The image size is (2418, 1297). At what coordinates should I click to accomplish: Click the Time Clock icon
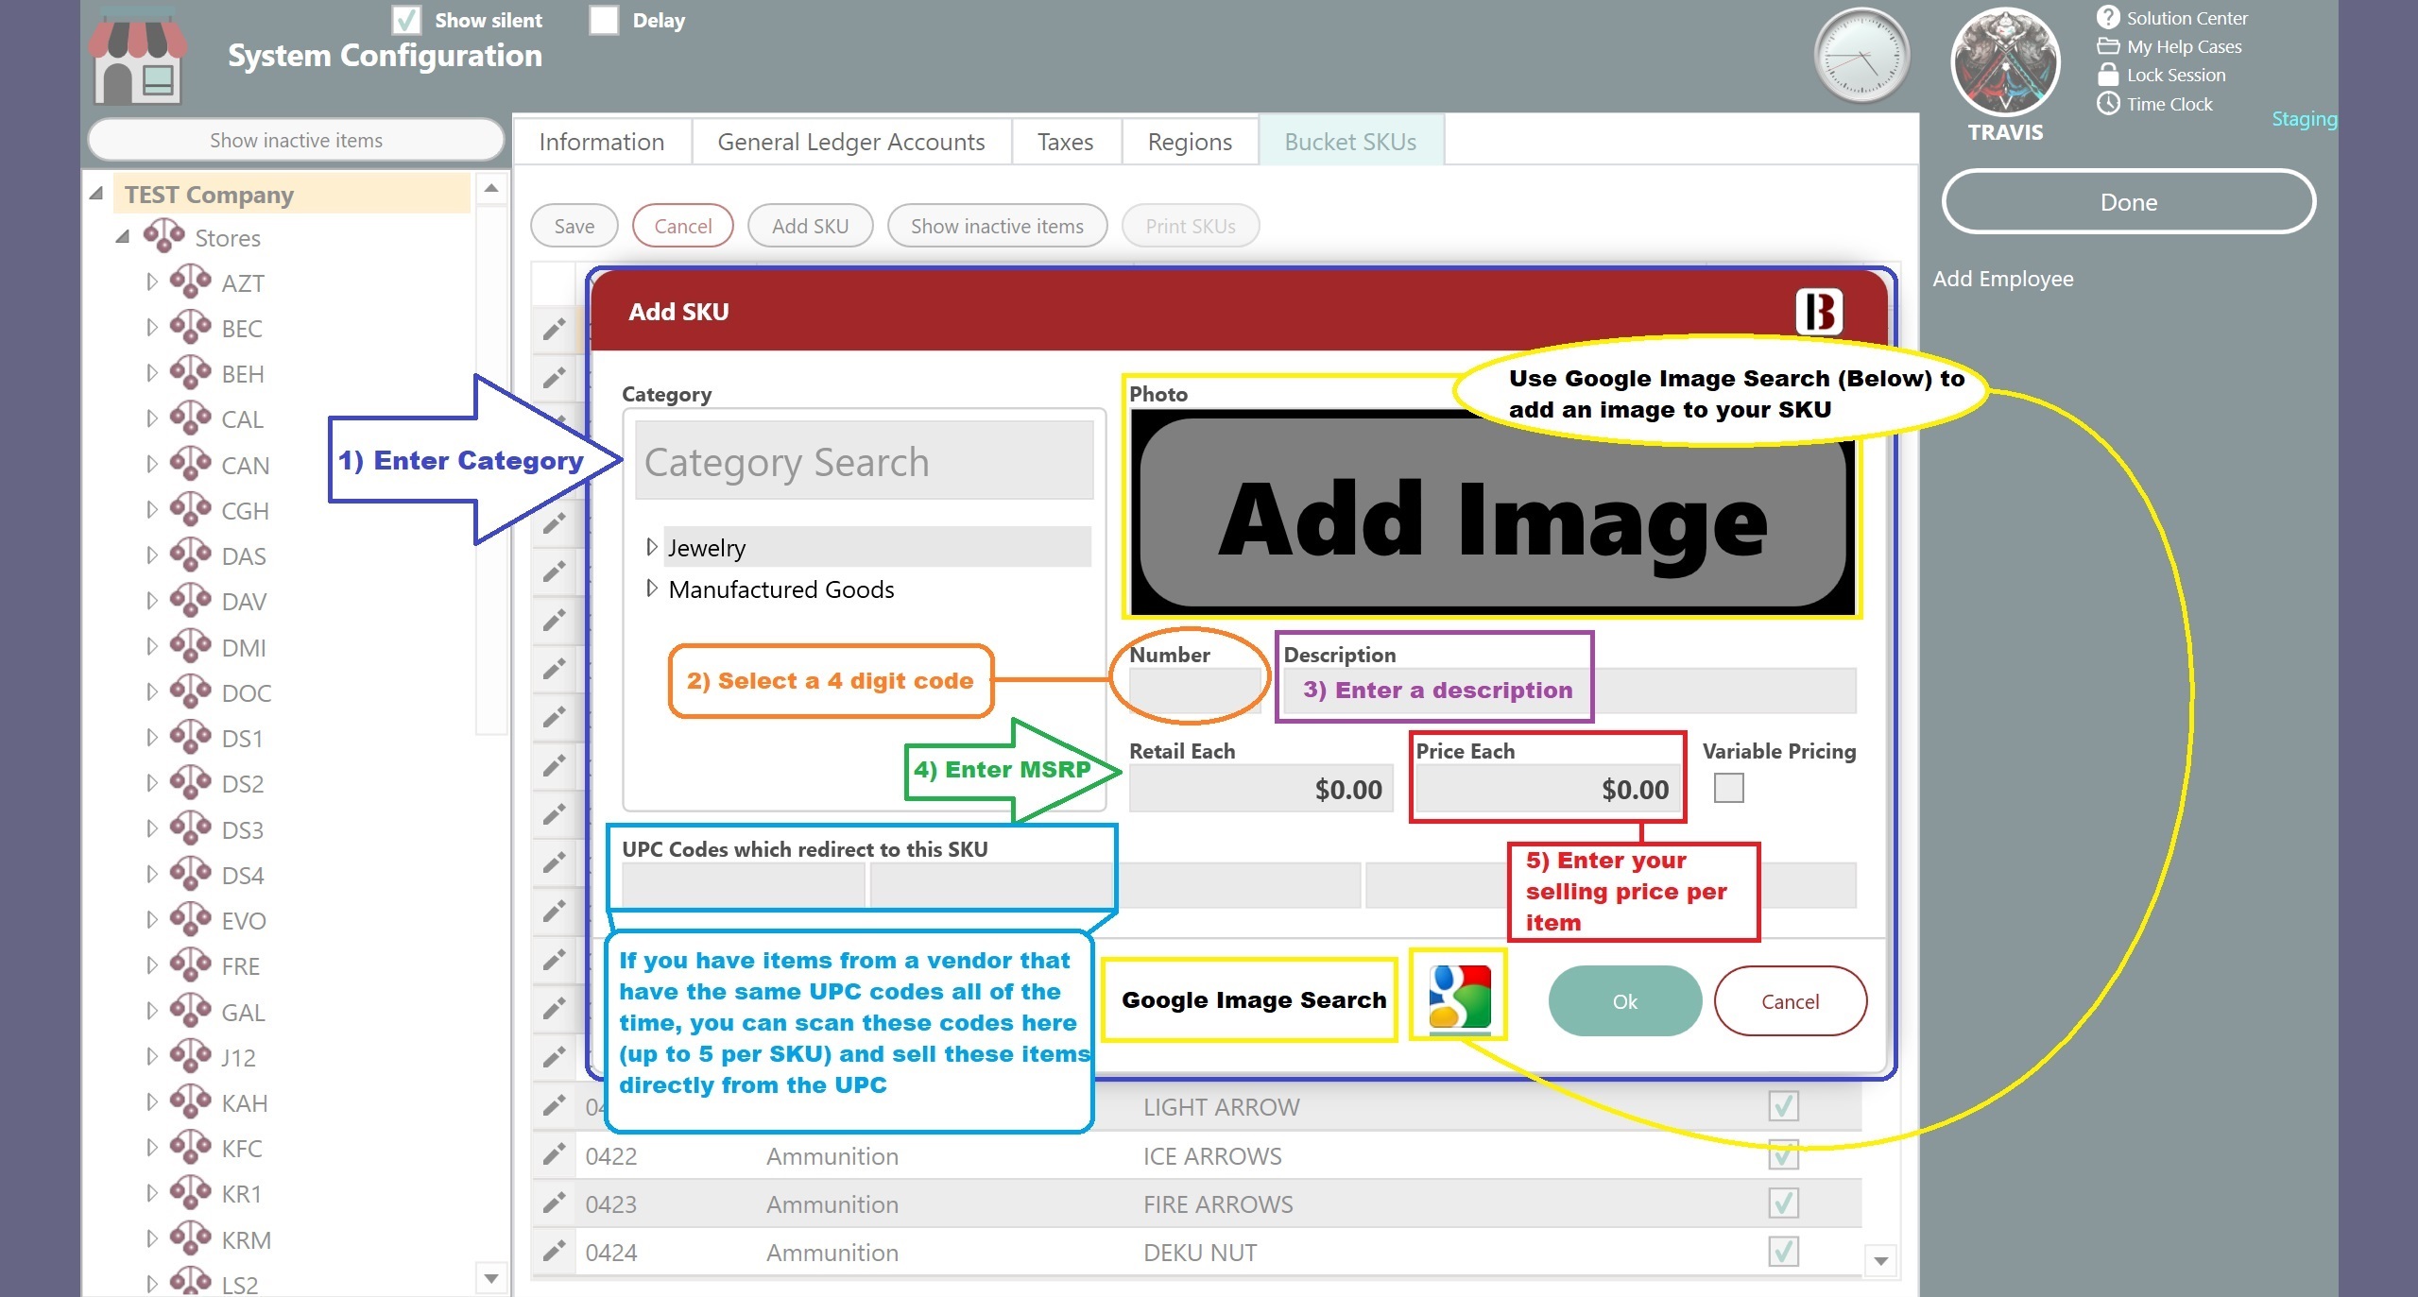tap(2108, 104)
